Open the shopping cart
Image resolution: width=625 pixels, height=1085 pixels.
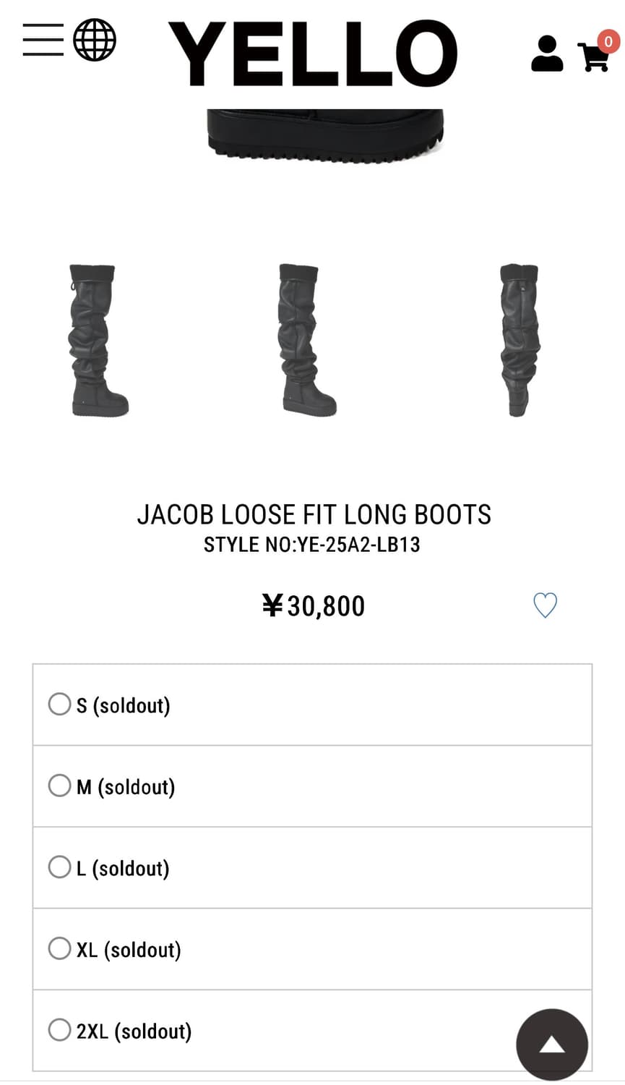point(593,58)
